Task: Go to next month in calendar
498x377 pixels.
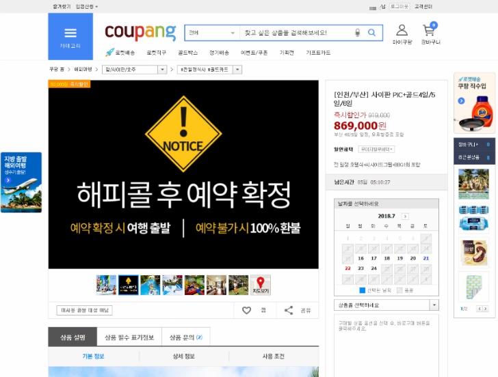Action: coord(405,217)
